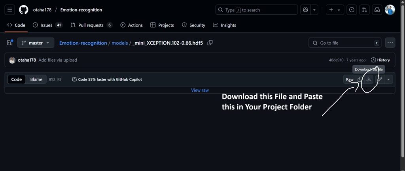Screen dimensions: 405x171
Task: Copy file path icon next to filename
Action: pyautogui.click(x=210, y=43)
